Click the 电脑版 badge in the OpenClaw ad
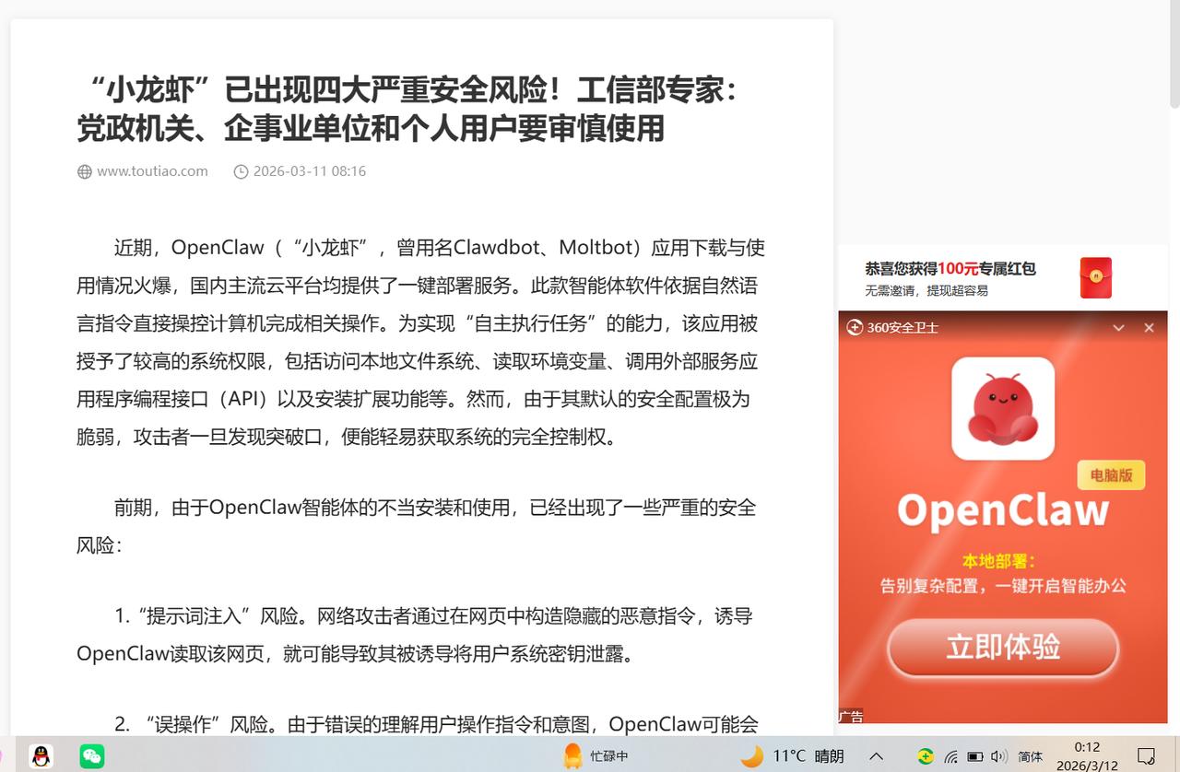The width and height of the screenshot is (1180, 772). click(x=1110, y=474)
